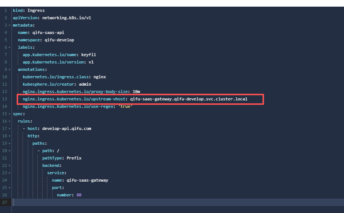
Task: Collapse the paths section fold arrow
Action: (x=9, y=143)
